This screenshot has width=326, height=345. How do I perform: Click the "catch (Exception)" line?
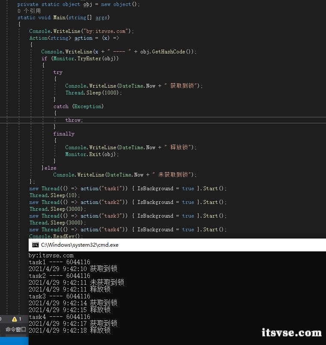click(78, 106)
